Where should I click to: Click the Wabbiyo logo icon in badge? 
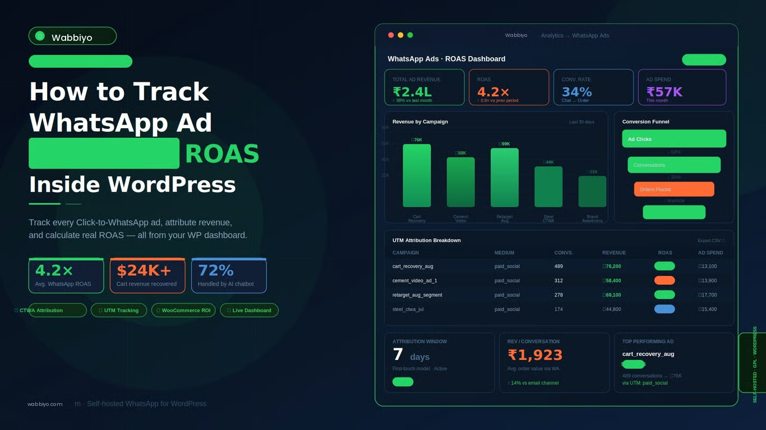[40, 36]
